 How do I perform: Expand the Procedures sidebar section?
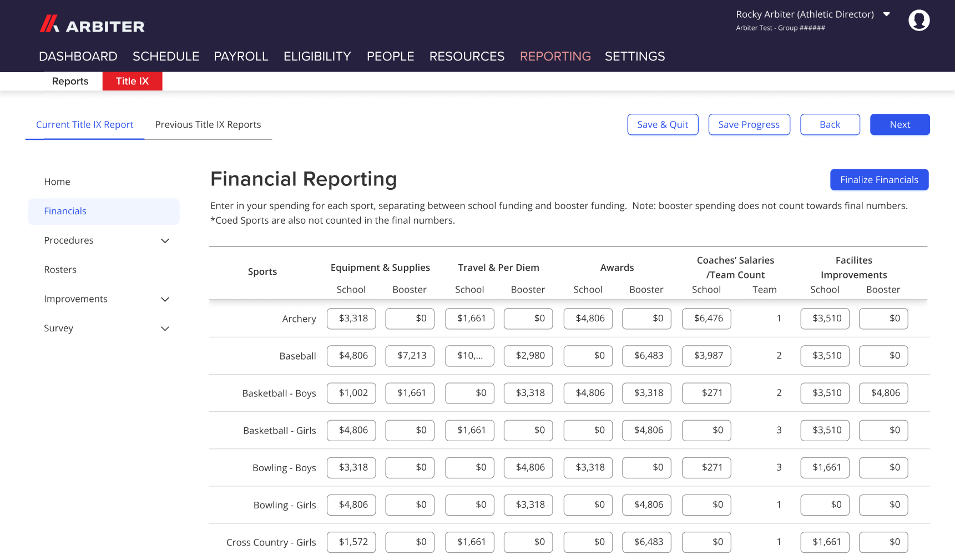pos(165,241)
